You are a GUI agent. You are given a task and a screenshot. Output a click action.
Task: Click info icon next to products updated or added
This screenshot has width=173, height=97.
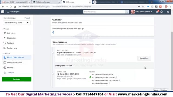pos(117,77)
